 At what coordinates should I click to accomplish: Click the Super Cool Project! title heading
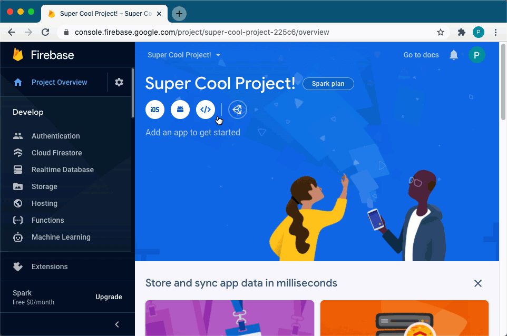[220, 83]
